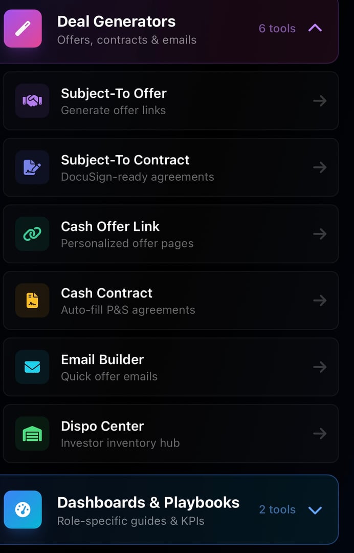Expand the Dashboards & Playbooks section
Screen dimensions: 354x553
(x=315, y=510)
